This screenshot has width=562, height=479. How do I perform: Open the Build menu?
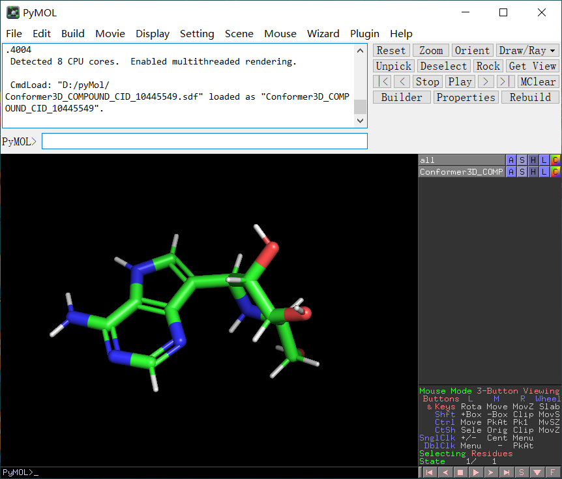pyautogui.click(x=73, y=34)
